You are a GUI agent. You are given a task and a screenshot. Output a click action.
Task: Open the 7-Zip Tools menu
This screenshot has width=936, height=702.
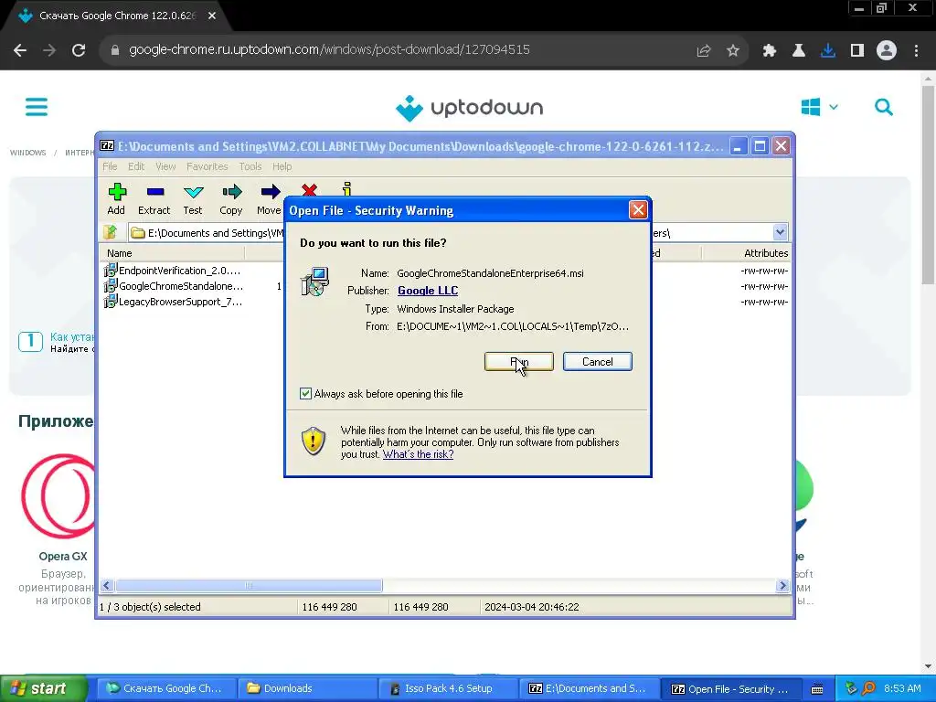250,166
